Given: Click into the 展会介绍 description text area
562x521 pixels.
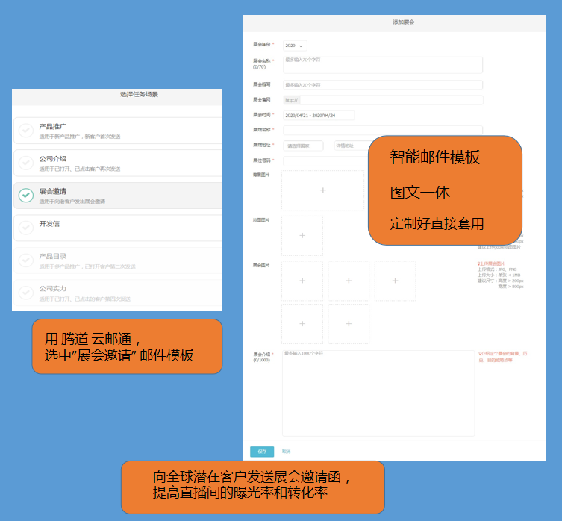Looking at the screenshot, I should (378, 393).
